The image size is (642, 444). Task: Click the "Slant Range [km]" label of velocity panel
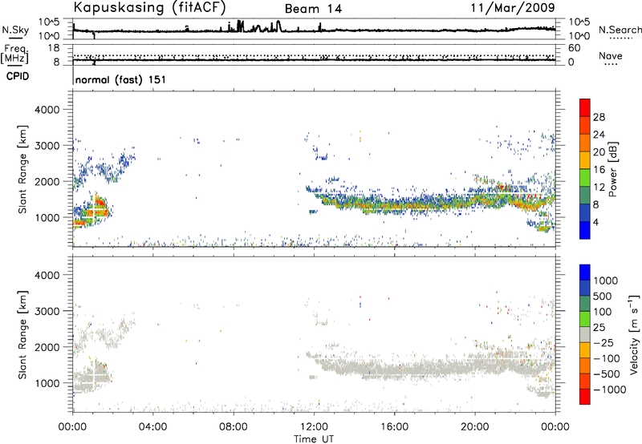pos(22,334)
